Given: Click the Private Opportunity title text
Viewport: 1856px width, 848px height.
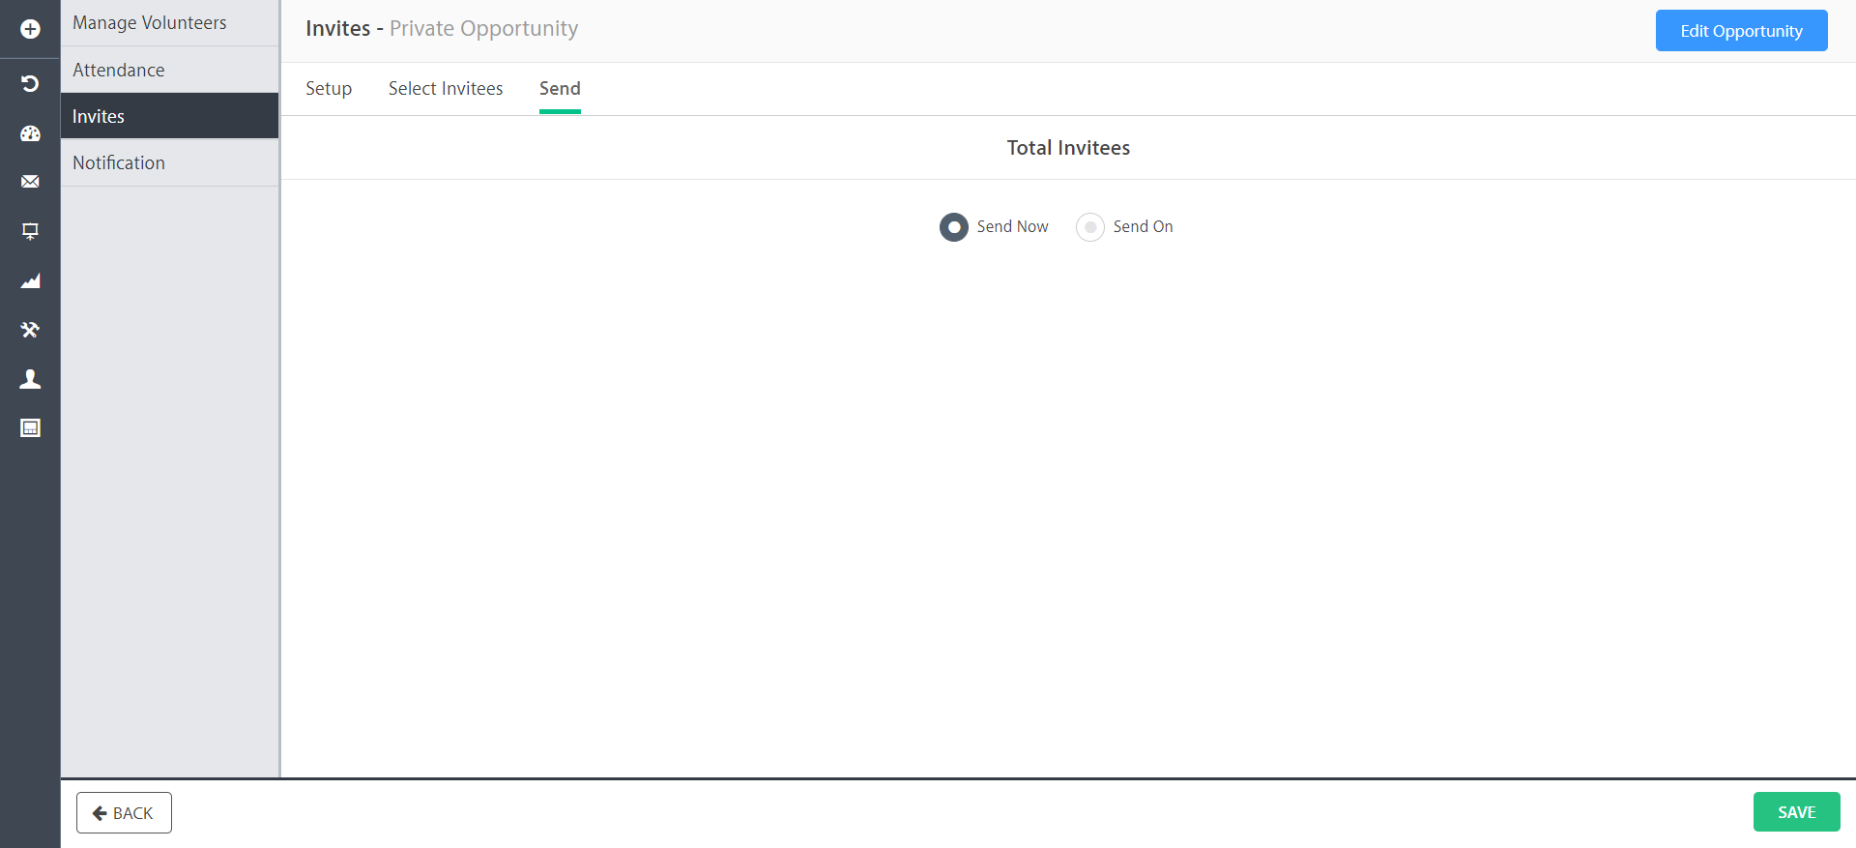Looking at the screenshot, I should [x=483, y=29].
